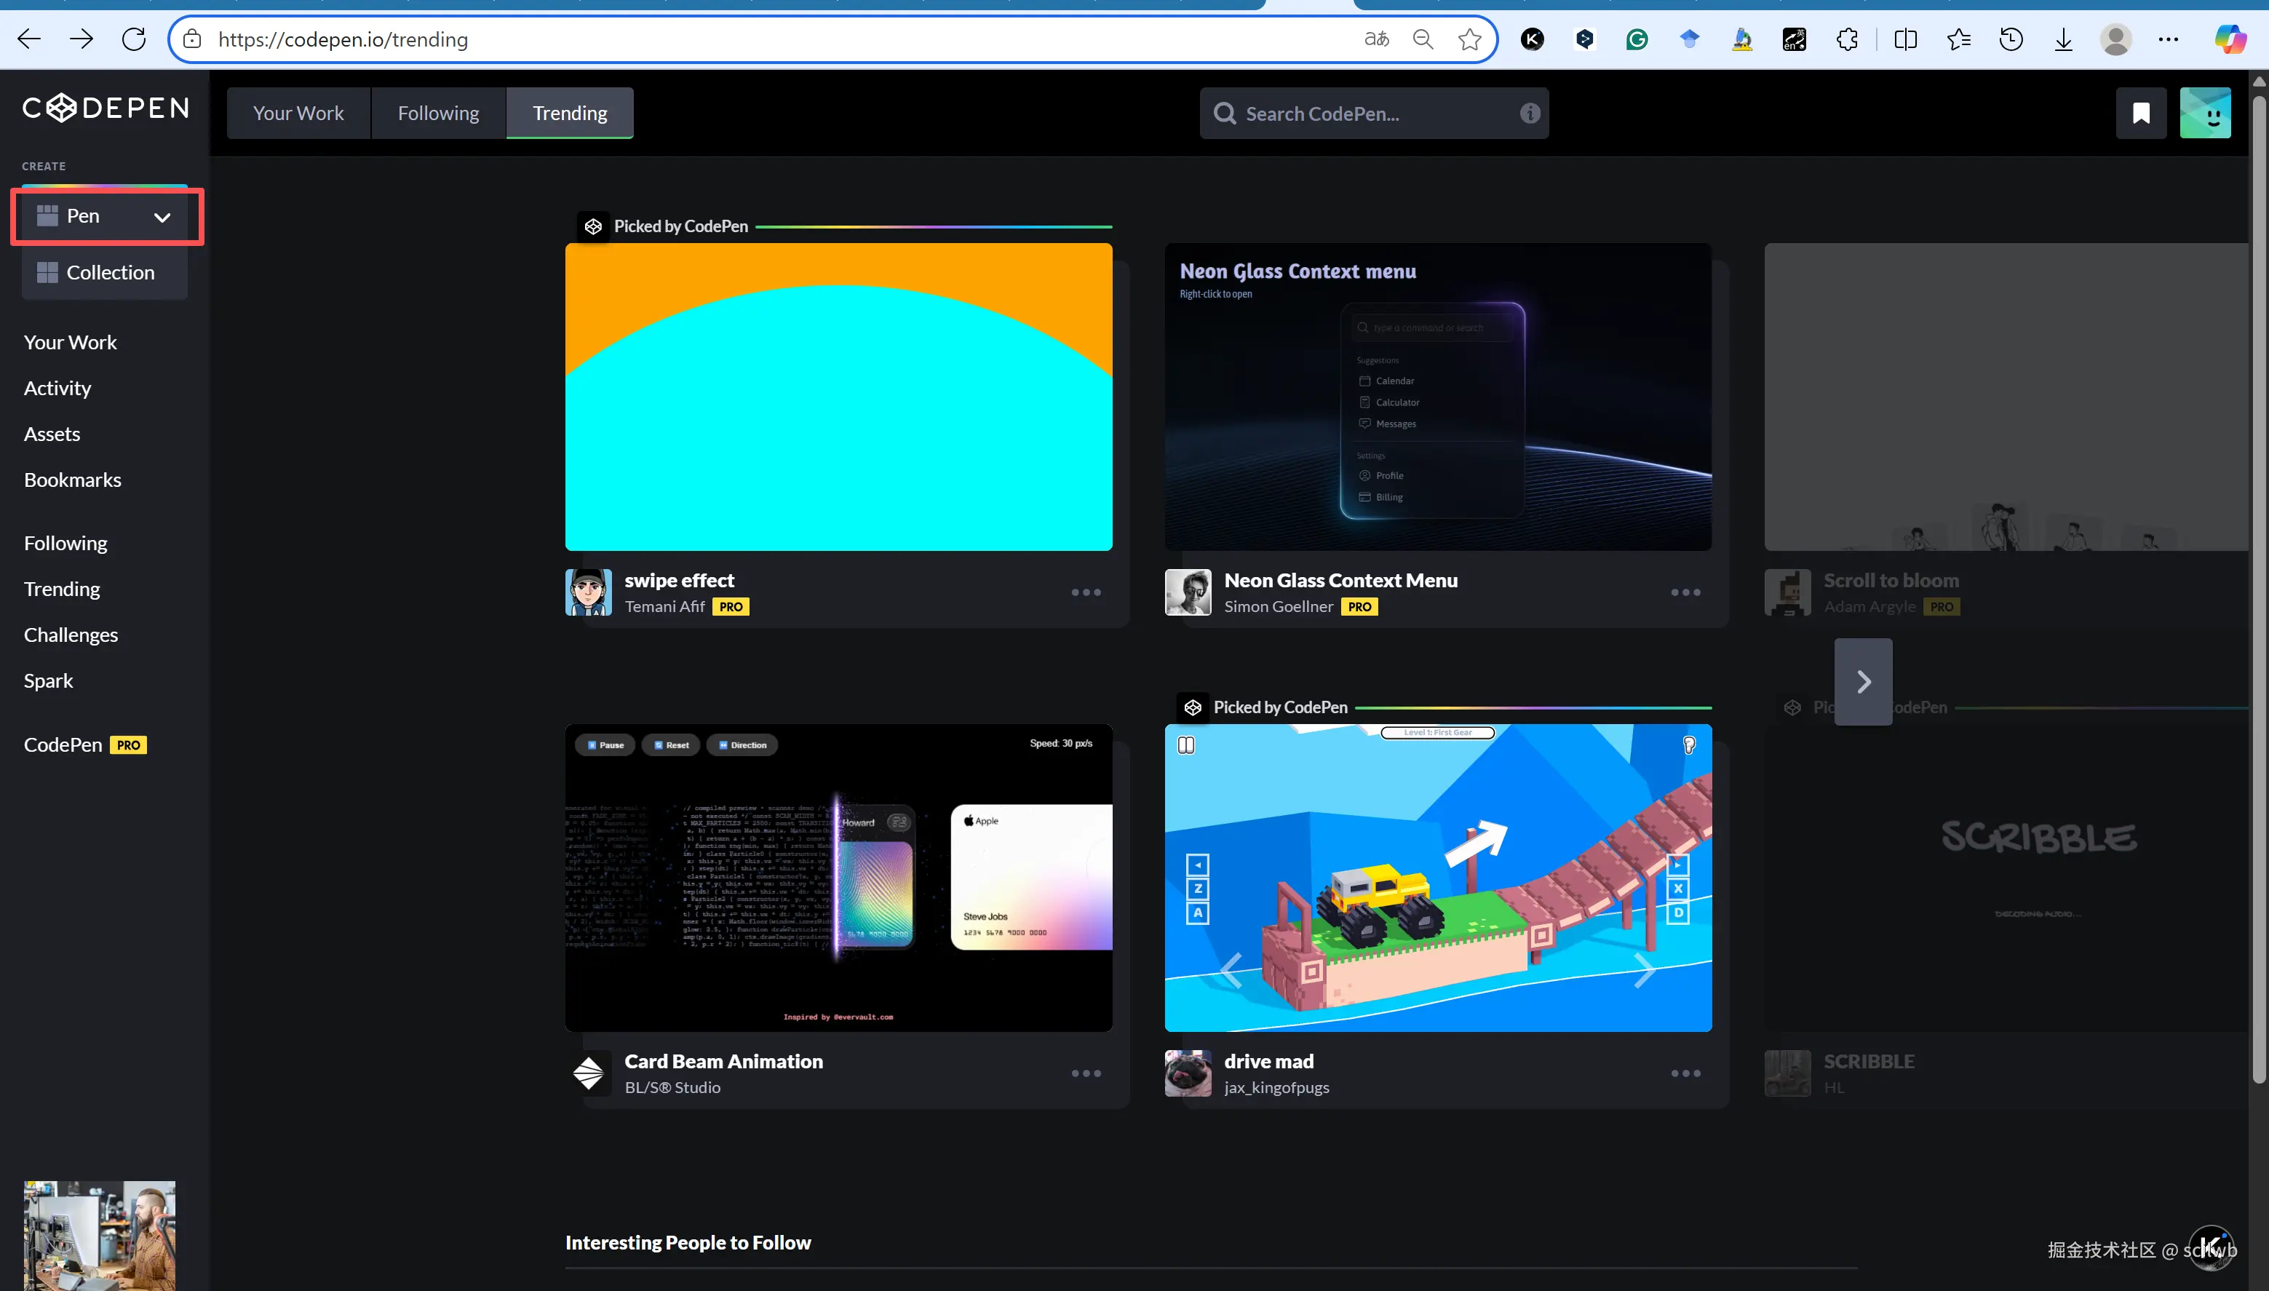Open browser extensions puzzle icon
Viewport: 2269px width, 1291px height.
coord(1847,40)
